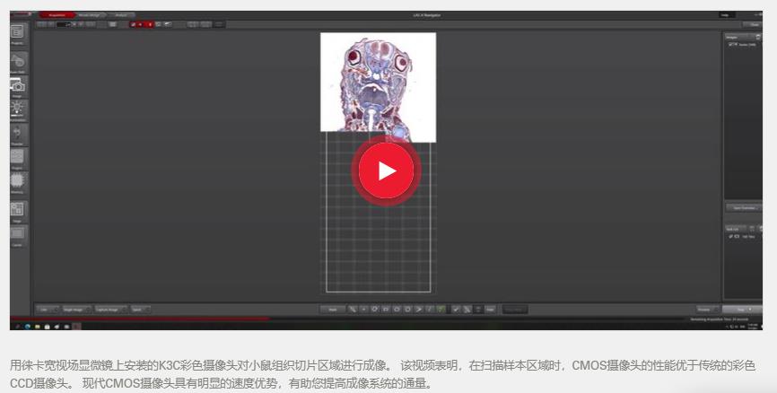Click the Transfer icon in left sidebar
The width and height of the screenshot is (777, 393).
(x=17, y=133)
